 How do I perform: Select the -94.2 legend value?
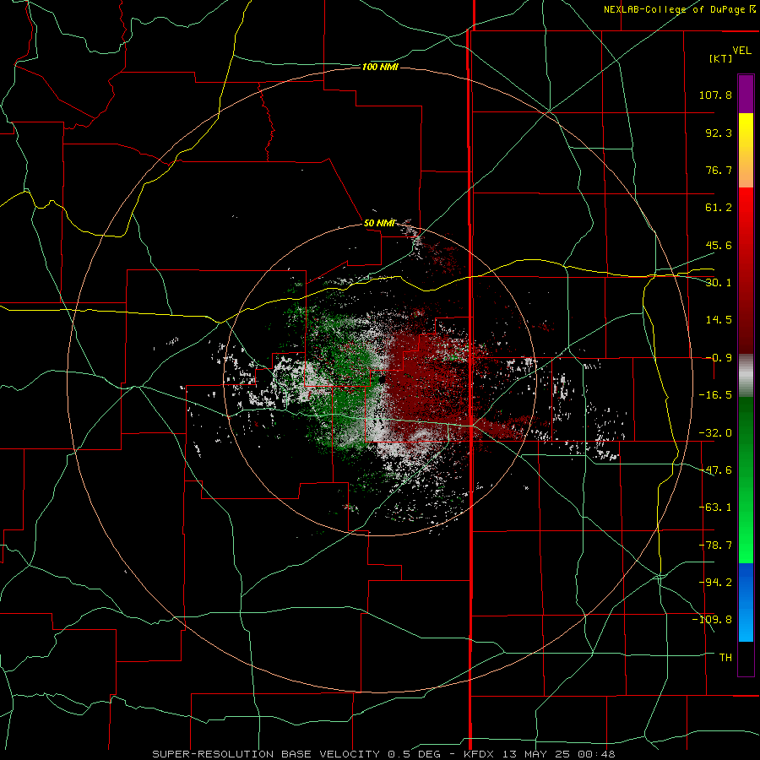tap(715, 582)
